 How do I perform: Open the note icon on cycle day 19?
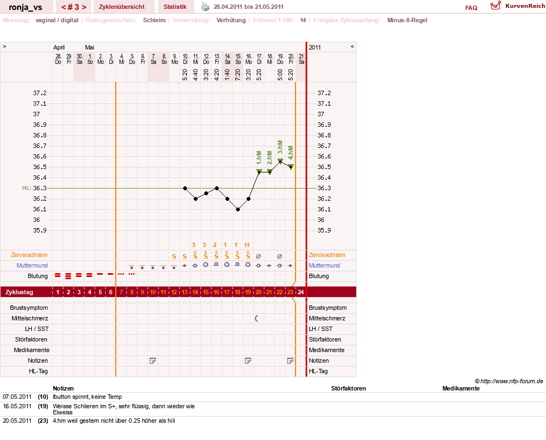[x=248, y=360]
